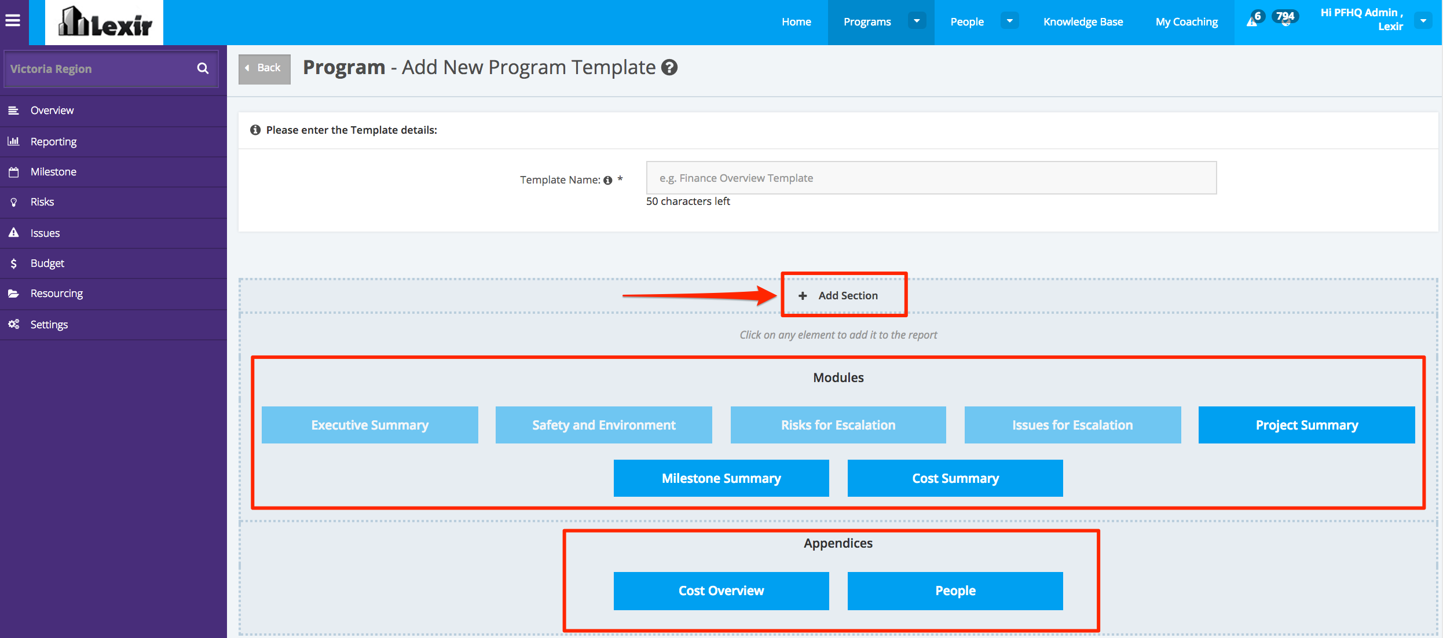Open the hamburger menu icon

click(13, 21)
